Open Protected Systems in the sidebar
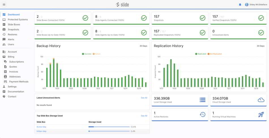Viewport: 269px width, 138px height. (x=18, y=20)
